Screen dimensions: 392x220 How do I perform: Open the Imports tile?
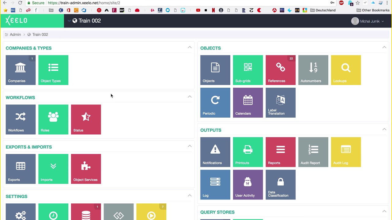[x=53, y=169]
